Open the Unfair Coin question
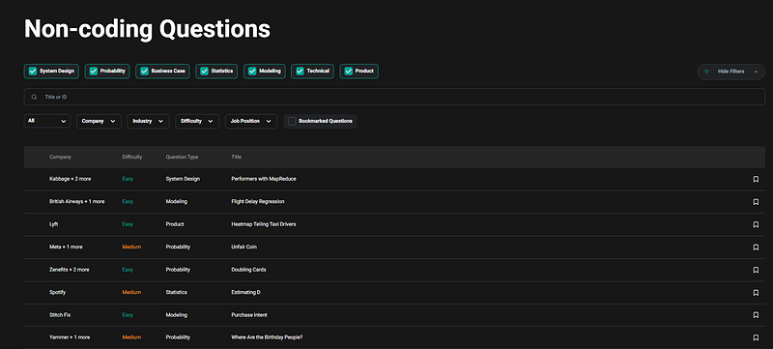Screen dimensions: 773x349 click(x=244, y=247)
